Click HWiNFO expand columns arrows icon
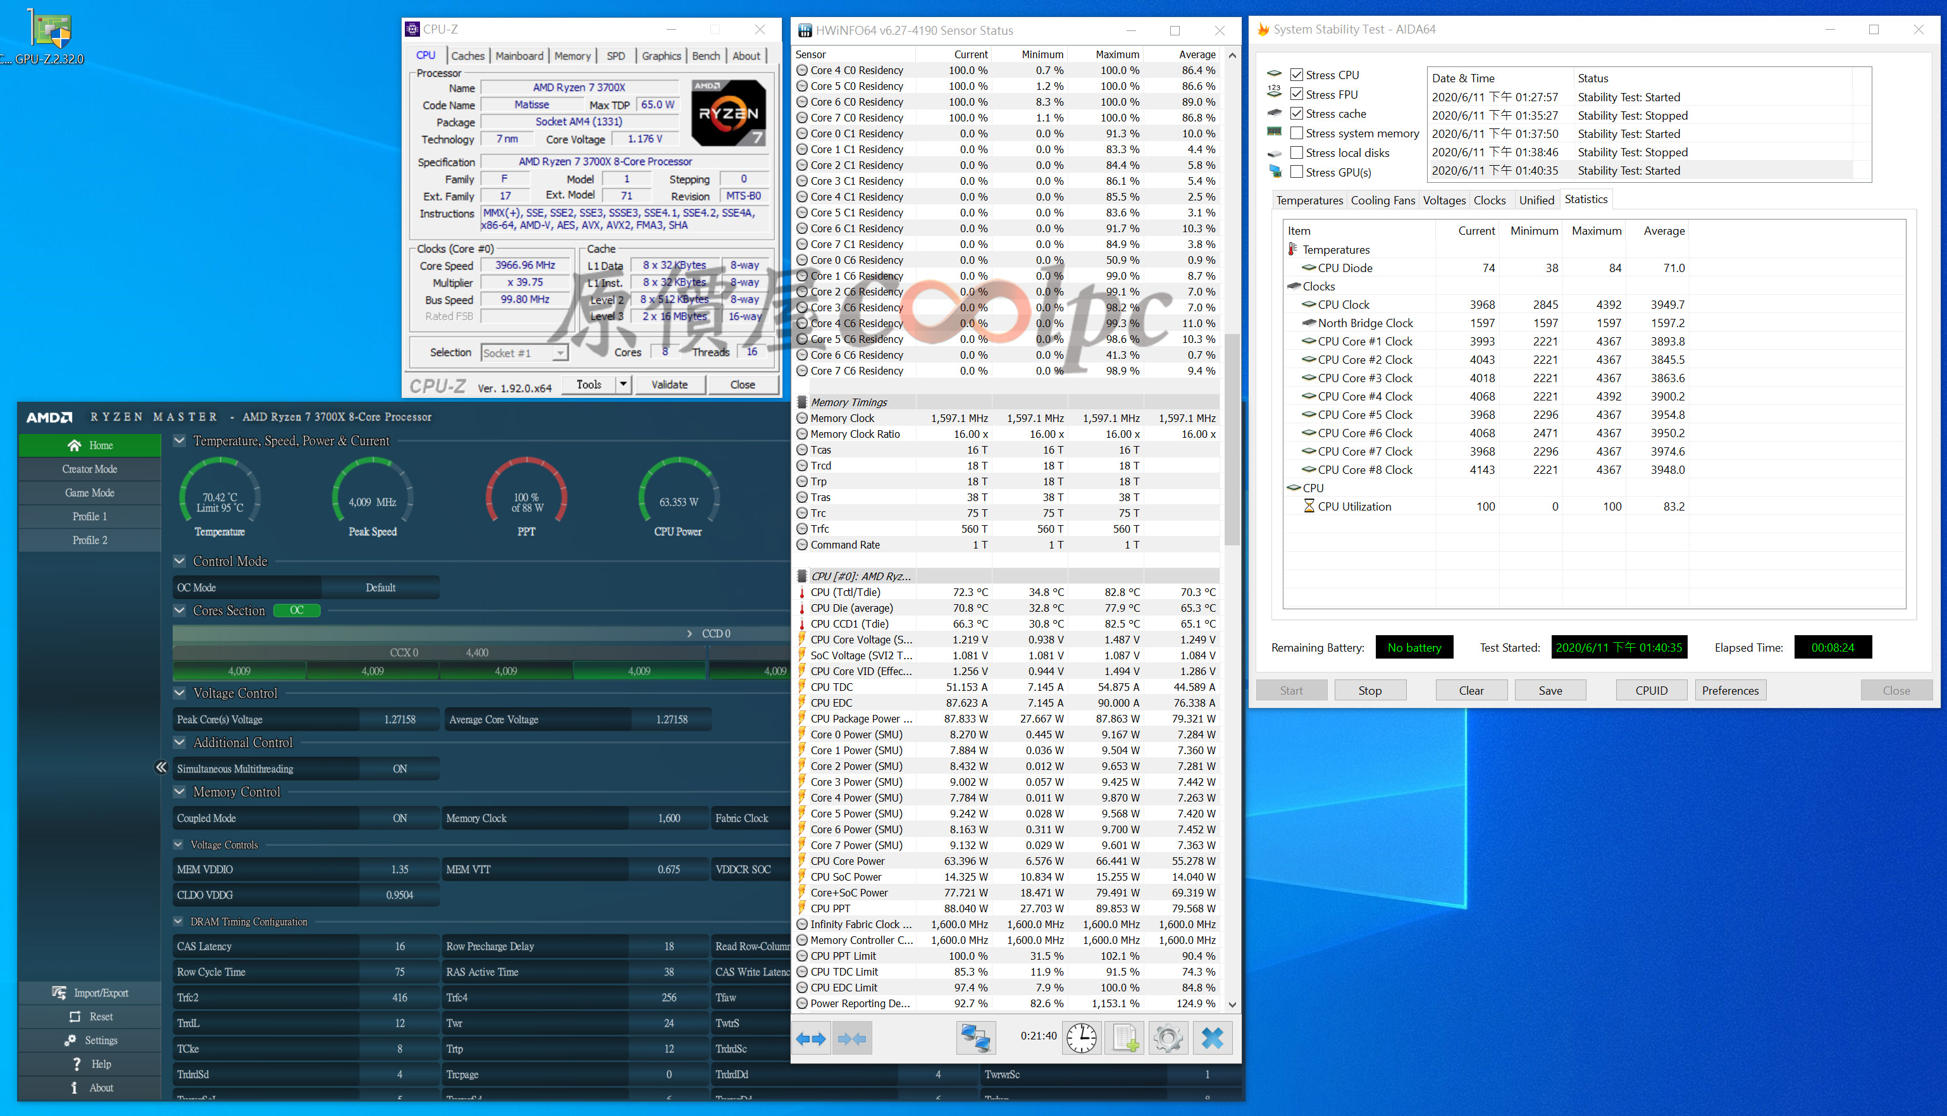Screen dimensions: 1947x1116 tap(811, 1039)
